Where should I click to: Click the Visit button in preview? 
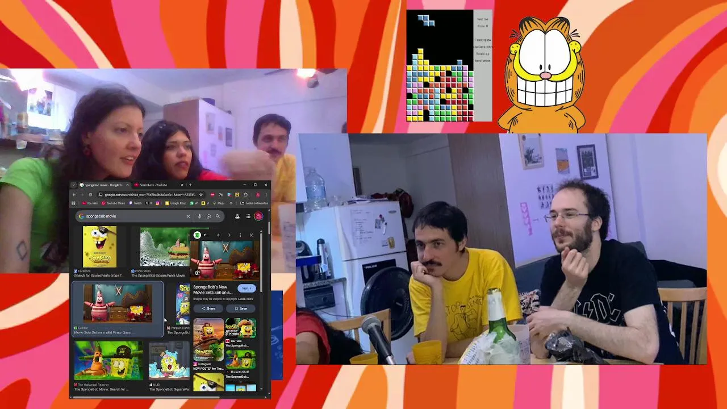[x=246, y=288]
